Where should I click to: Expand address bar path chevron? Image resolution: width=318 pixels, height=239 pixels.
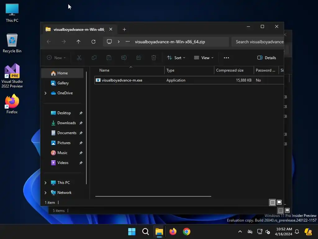pyautogui.click(x=119, y=42)
